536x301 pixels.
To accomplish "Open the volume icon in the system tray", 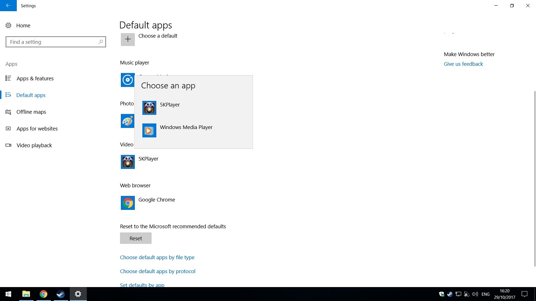I will [475, 294].
